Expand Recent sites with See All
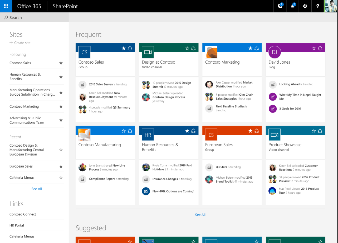This screenshot has height=243, width=338. [37, 189]
